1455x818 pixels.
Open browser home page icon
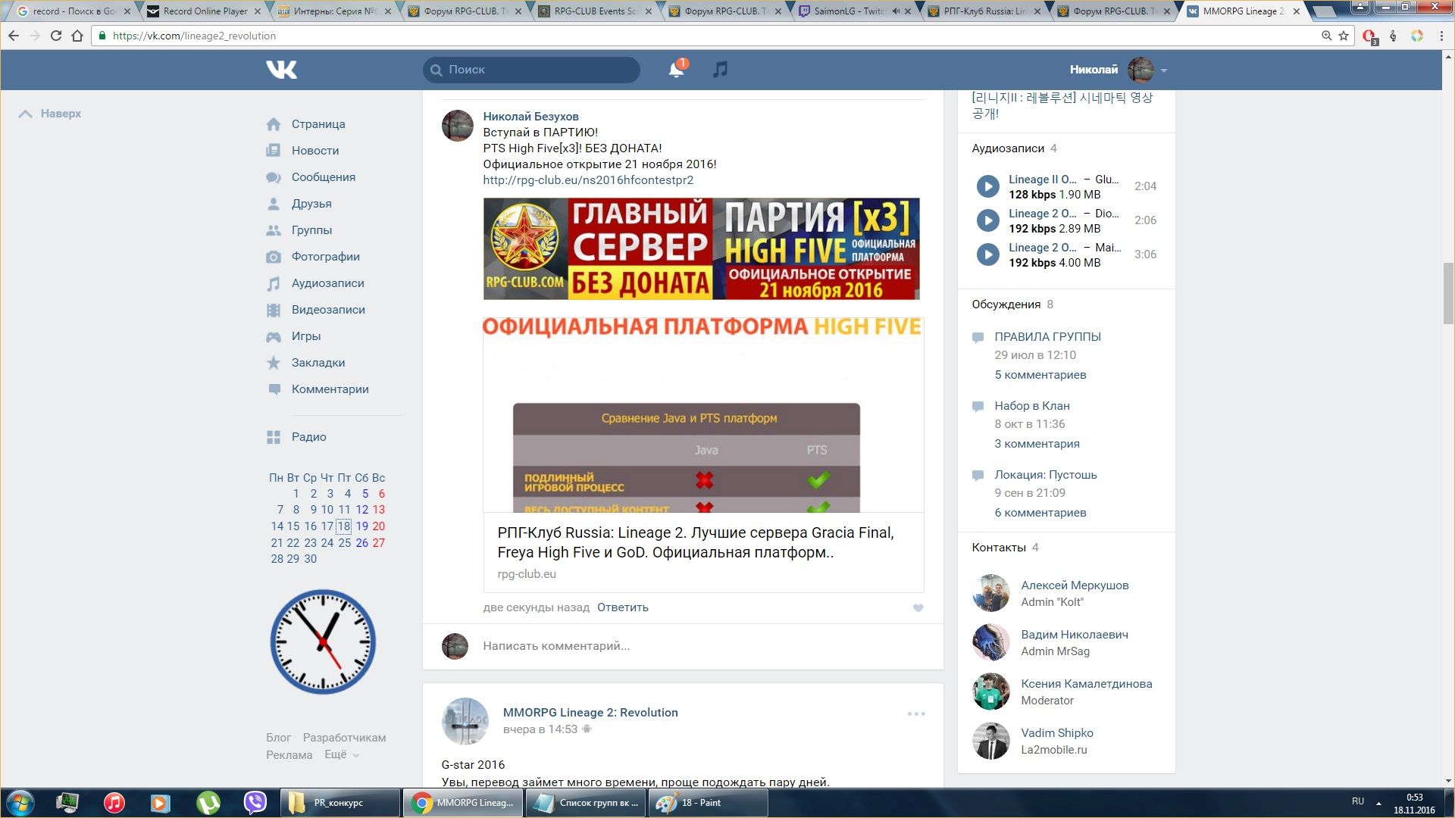tap(77, 36)
